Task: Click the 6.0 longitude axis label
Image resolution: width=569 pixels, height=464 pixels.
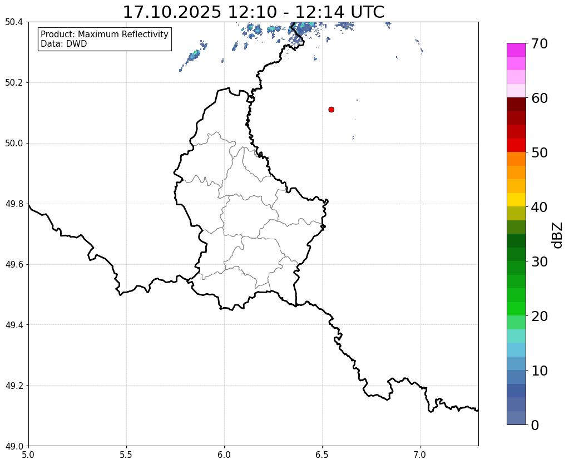Action: point(224,455)
